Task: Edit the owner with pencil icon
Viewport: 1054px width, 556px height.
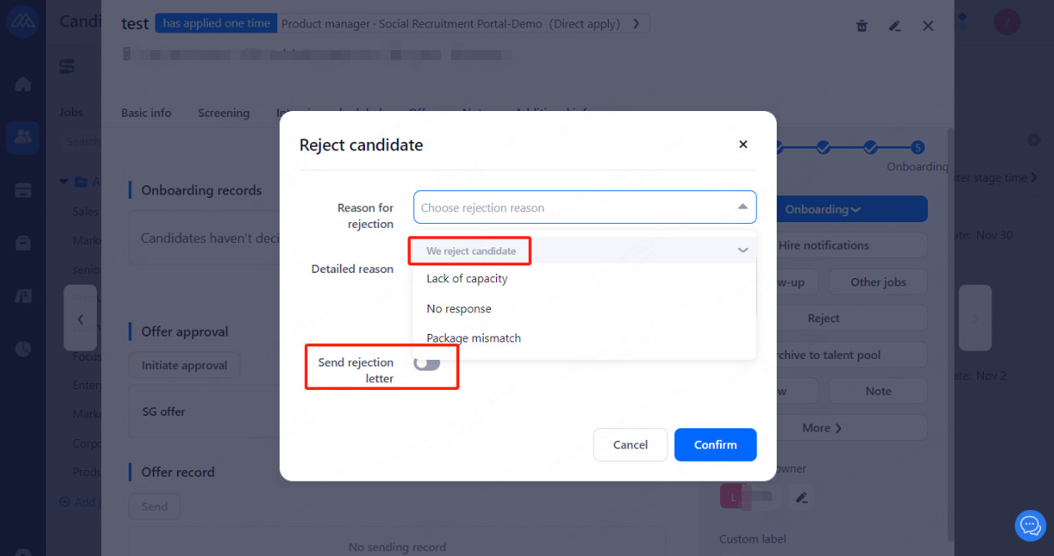Action: tap(802, 498)
